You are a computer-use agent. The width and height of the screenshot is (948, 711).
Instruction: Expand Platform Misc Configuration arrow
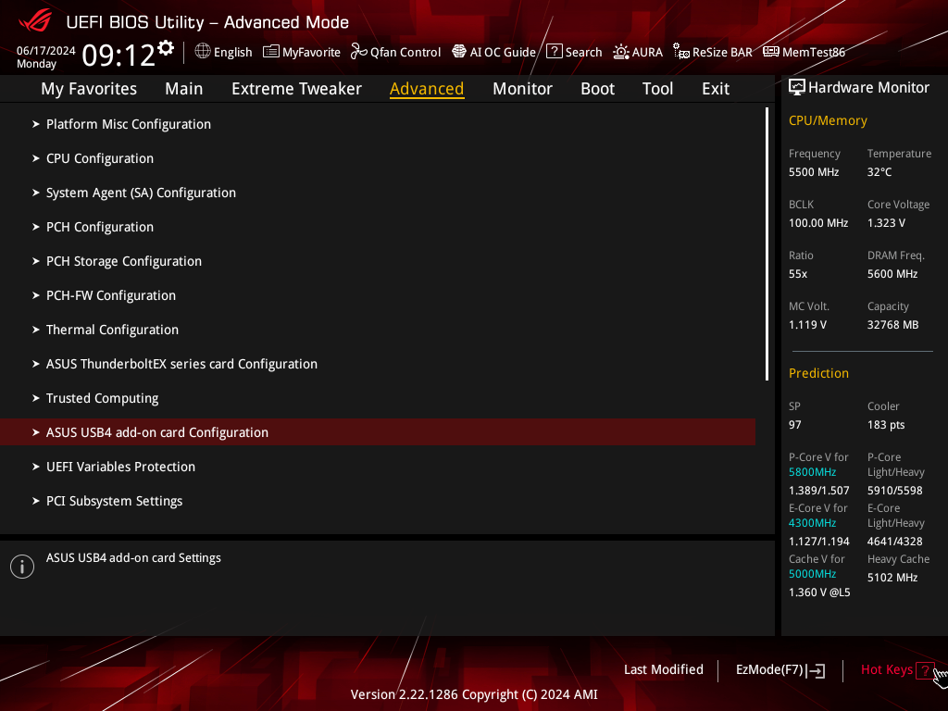tap(36, 124)
